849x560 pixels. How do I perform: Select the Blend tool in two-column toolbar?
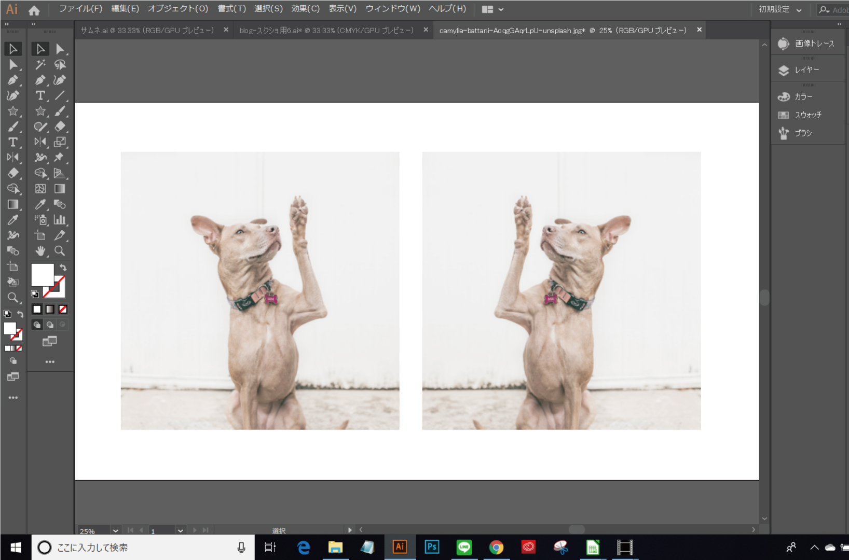point(60,204)
